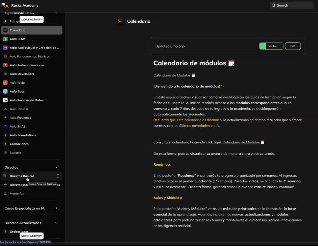
Task: Click into the Search field
Action: point(291,5)
